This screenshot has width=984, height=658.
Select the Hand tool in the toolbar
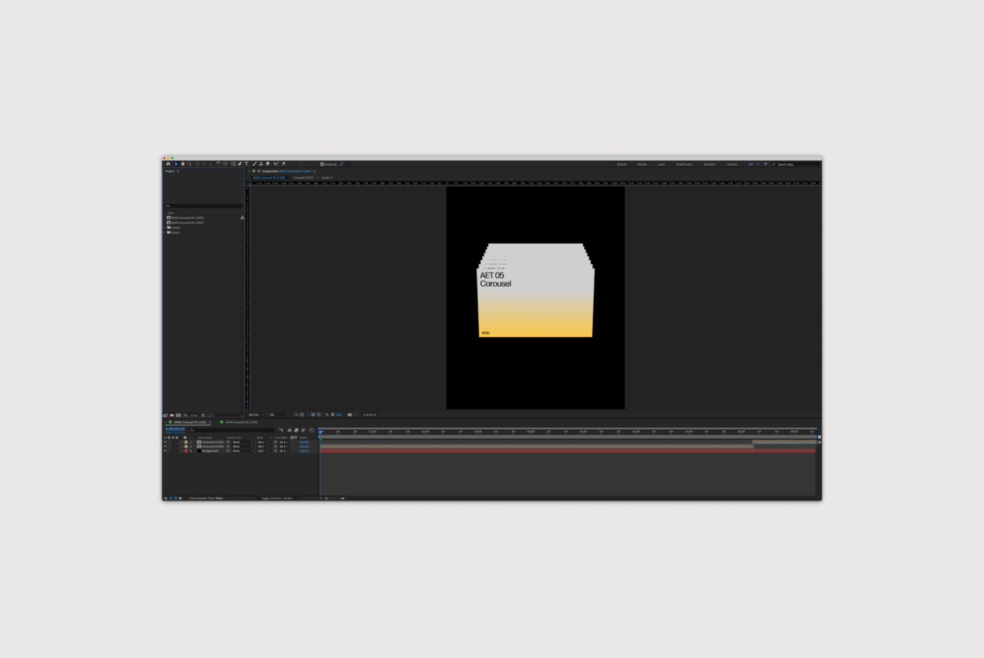[x=183, y=164]
